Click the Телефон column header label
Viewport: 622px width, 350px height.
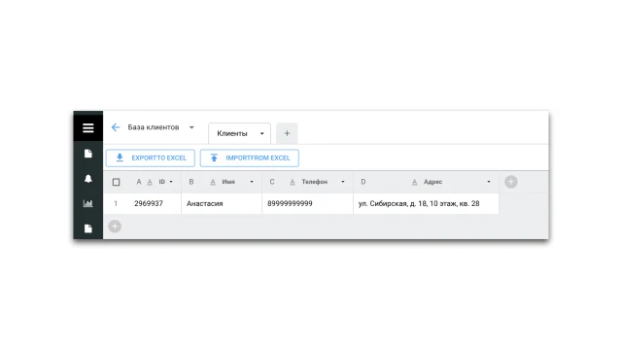315,182
